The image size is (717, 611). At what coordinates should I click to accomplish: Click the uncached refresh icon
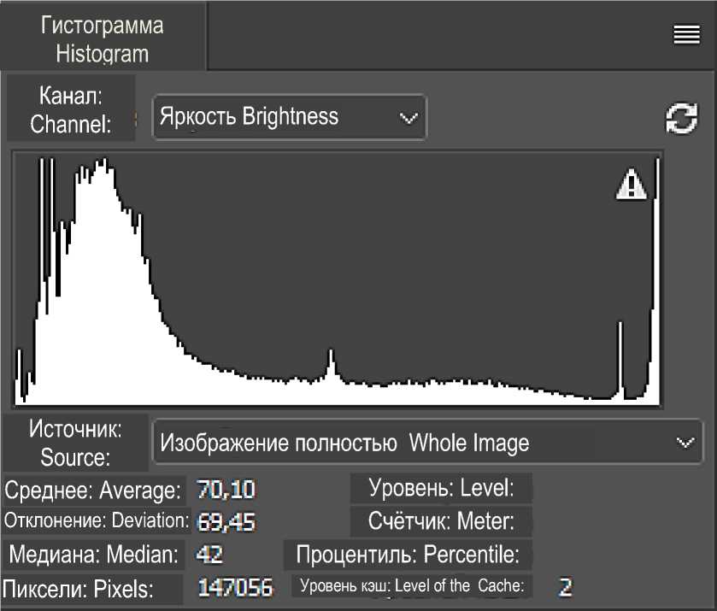(x=681, y=119)
